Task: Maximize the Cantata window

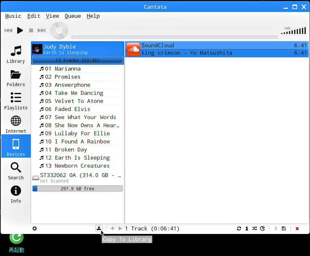Action: (295, 7)
